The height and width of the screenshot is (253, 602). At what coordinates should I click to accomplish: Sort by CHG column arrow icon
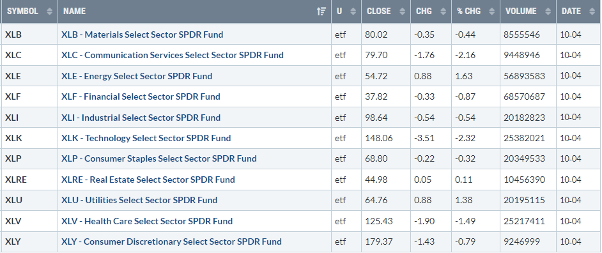pyautogui.click(x=443, y=11)
